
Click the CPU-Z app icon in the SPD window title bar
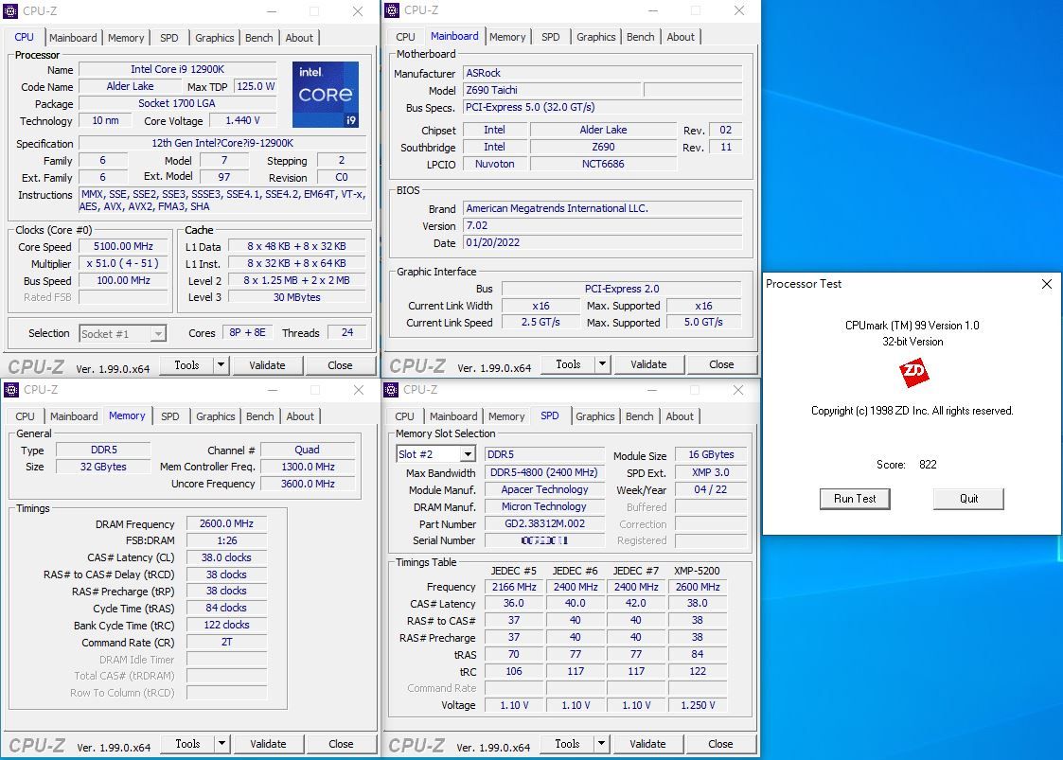pyautogui.click(x=391, y=390)
